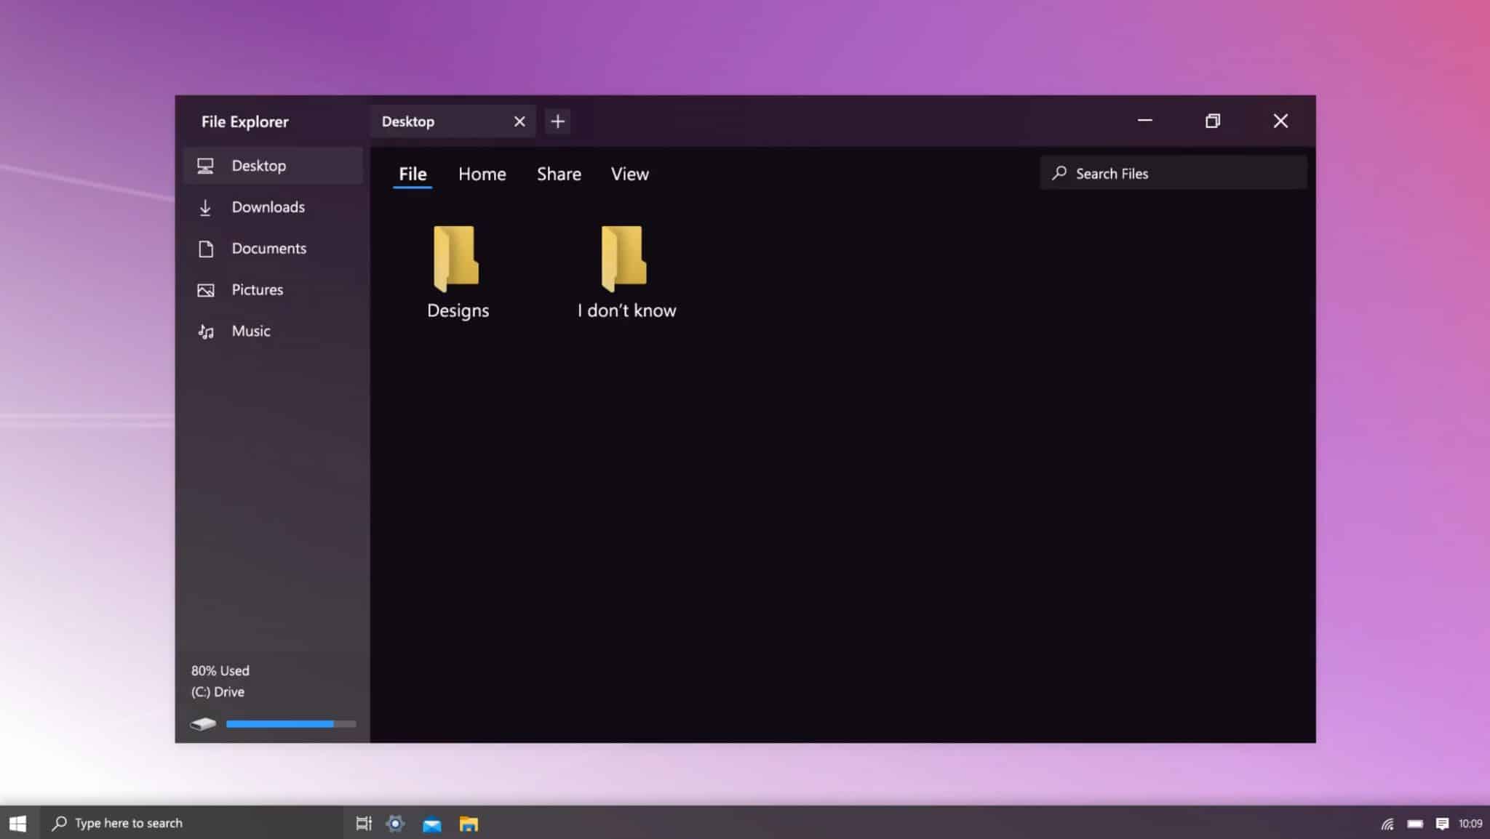Viewport: 1490px width, 839px height.
Task: Open a new tab with the plus button
Action: pyautogui.click(x=557, y=121)
